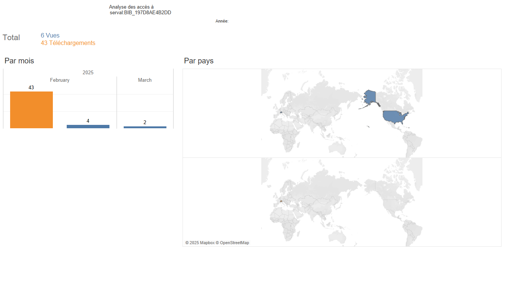The image size is (512, 288).
Task: Click the "Total" label
Action: (11, 37)
